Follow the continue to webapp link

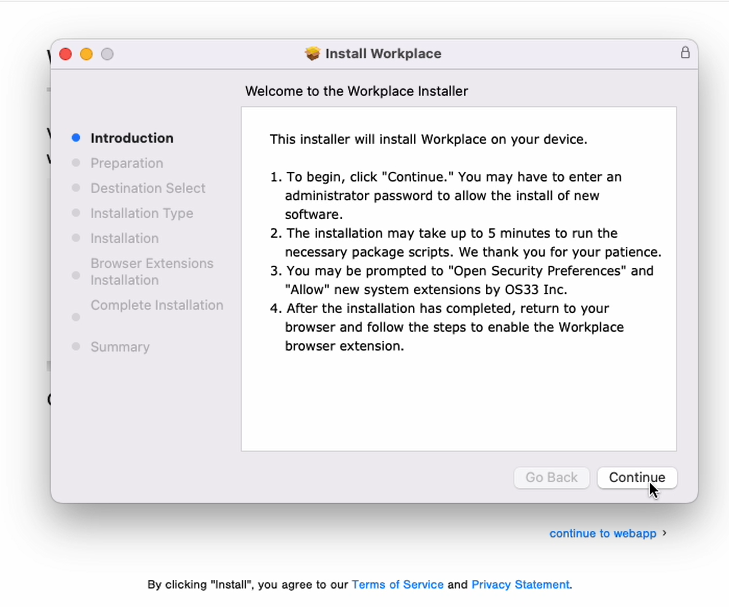[x=602, y=533]
